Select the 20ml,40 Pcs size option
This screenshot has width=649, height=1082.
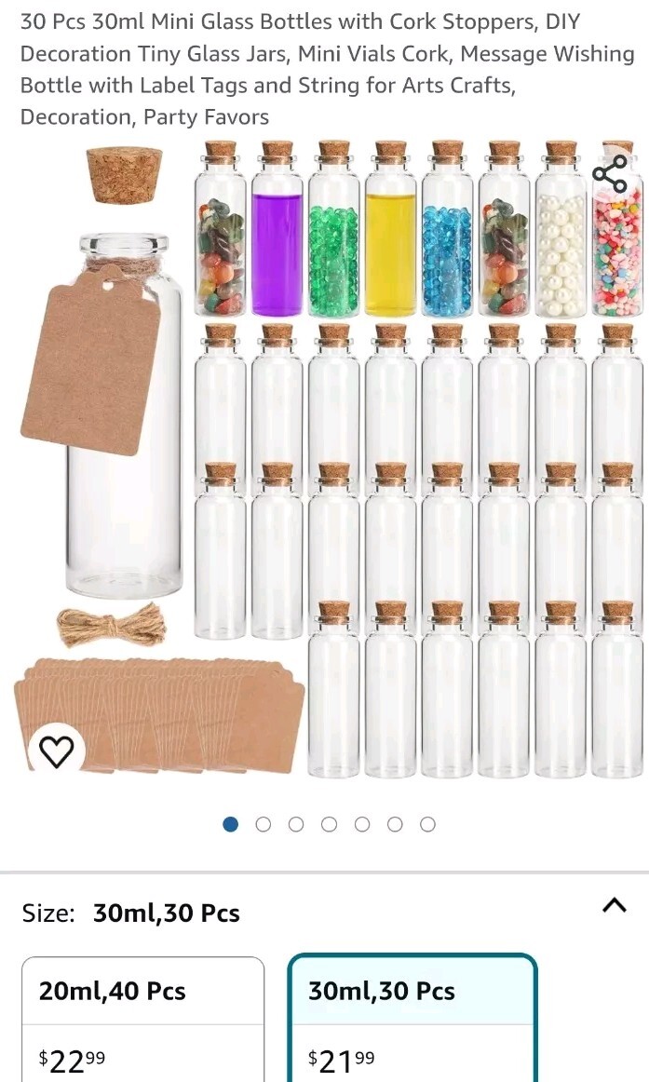coord(142,1020)
